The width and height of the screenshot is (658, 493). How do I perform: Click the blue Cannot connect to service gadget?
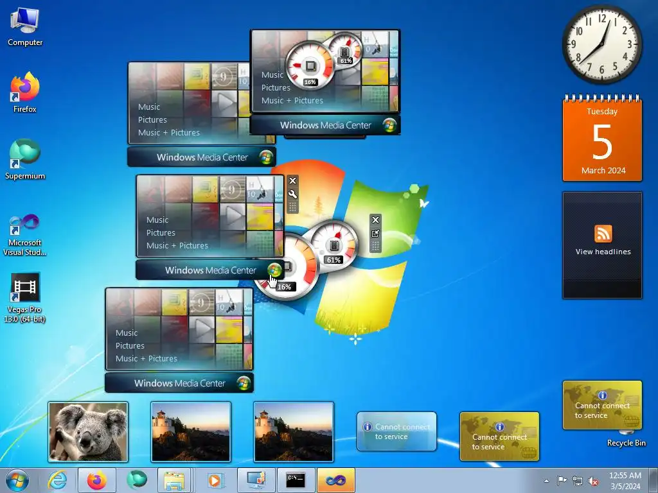396,432
